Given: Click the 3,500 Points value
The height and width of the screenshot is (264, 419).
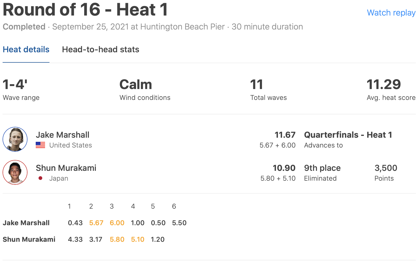Looking at the screenshot, I should (386, 168).
